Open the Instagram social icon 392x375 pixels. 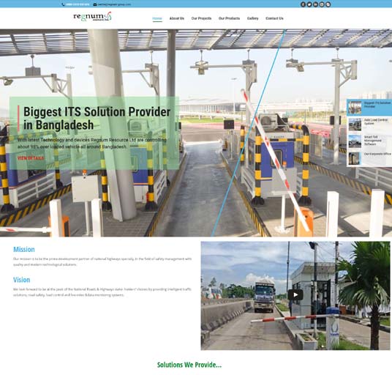[322, 4]
